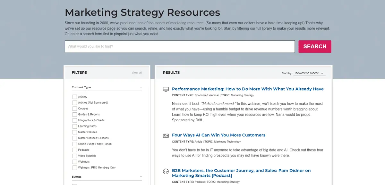The width and height of the screenshot is (385, 185).
Task: Open Four Ways AI Can Win You More Customers
Action: [218, 135]
